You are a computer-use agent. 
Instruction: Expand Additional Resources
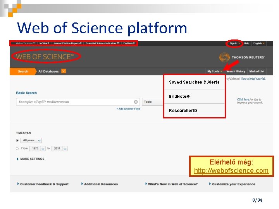100,184
